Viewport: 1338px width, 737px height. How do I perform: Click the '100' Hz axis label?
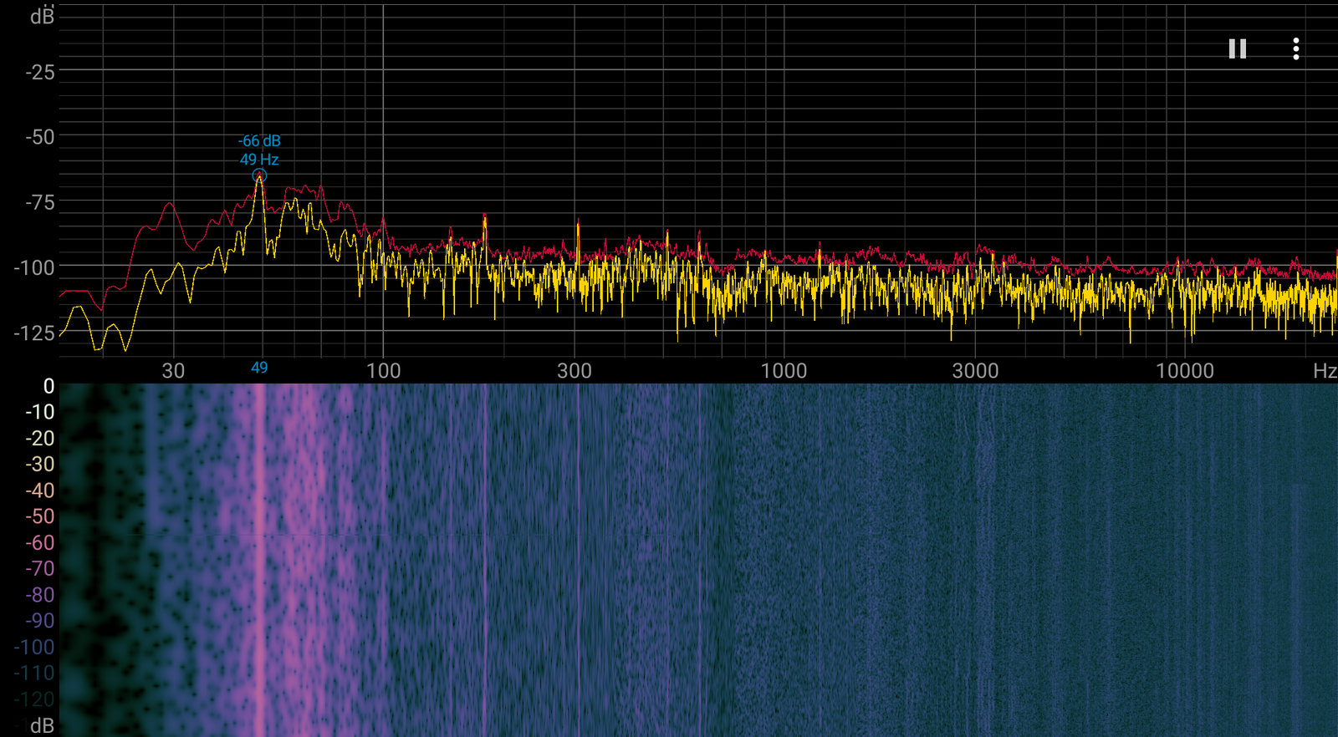[x=384, y=370]
